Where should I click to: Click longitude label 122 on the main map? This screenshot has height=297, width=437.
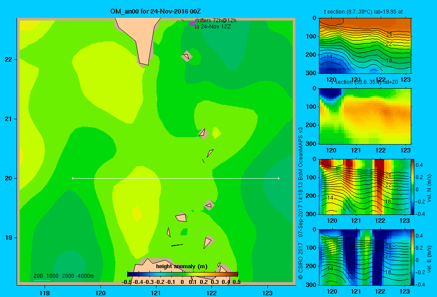point(212,293)
